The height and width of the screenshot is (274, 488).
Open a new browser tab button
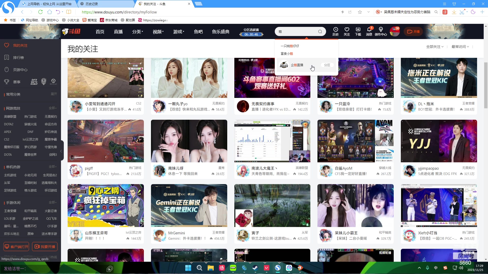199,4
